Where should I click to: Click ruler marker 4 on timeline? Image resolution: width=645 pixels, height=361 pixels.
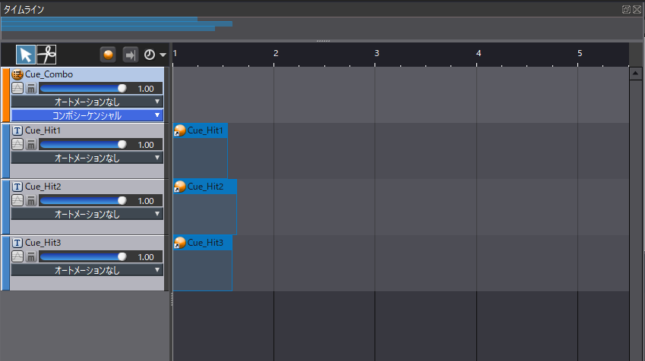(x=479, y=53)
